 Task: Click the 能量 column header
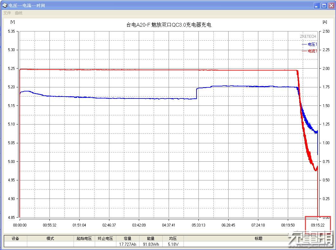tap(151, 238)
